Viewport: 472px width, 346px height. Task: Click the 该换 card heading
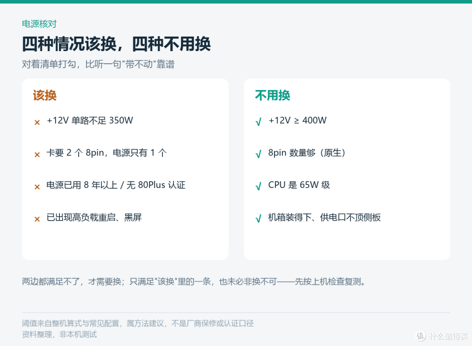tap(45, 95)
